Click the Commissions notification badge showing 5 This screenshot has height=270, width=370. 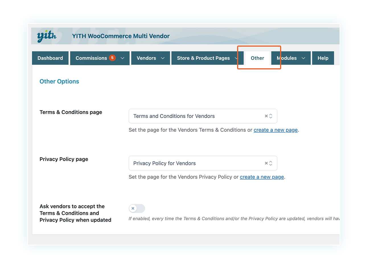coord(112,58)
